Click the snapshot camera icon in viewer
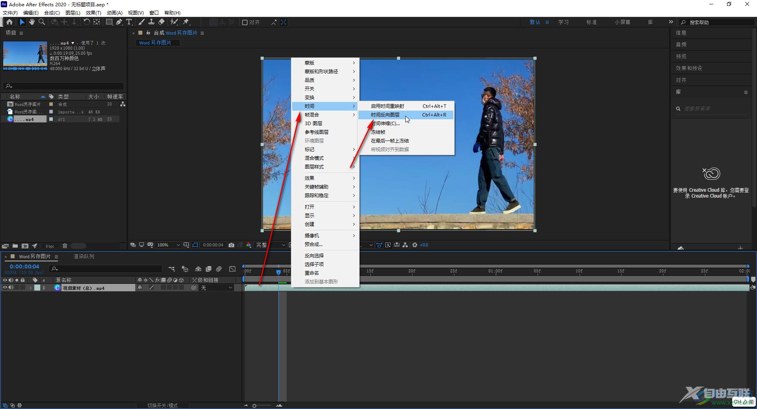 (x=231, y=245)
